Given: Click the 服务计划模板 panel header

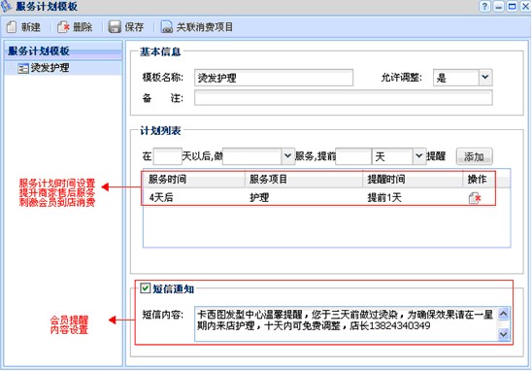Looking at the screenshot, I should pos(63,51).
